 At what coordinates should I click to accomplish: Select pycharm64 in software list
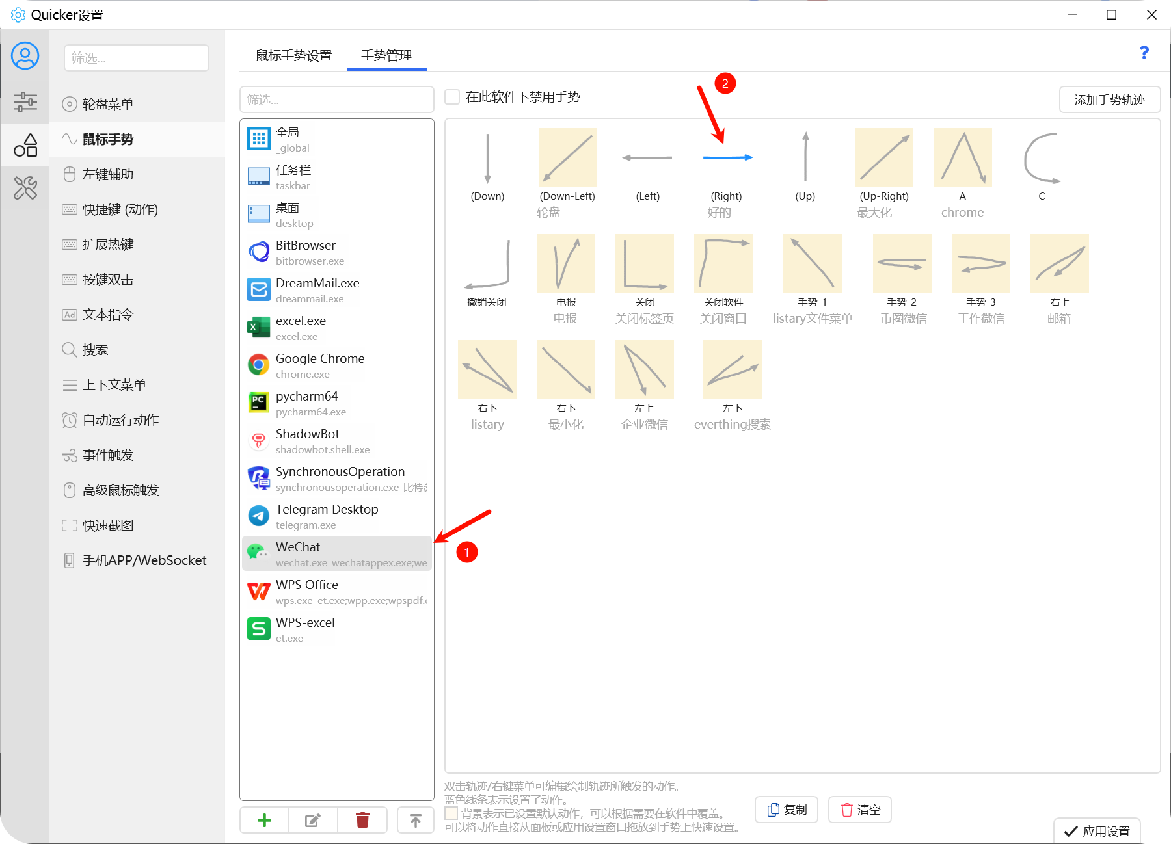[337, 403]
